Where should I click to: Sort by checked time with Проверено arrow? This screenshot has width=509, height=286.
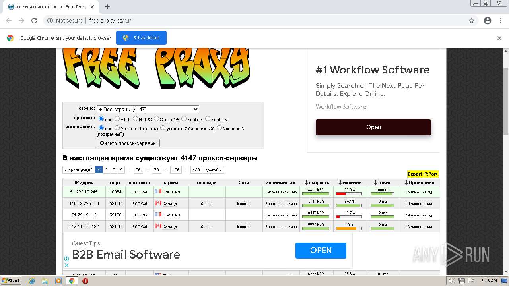pos(406,183)
